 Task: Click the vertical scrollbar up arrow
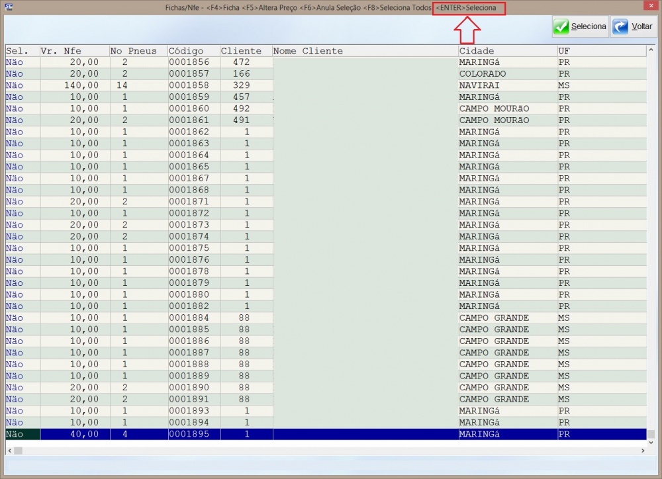tap(651, 50)
